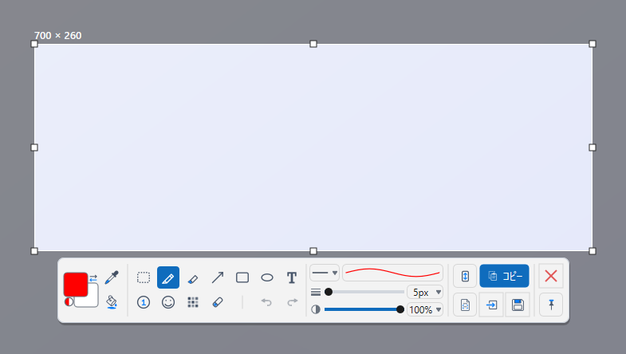Click the コピー copy button
Image resolution: width=626 pixels, height=354 pixels.
504,276
